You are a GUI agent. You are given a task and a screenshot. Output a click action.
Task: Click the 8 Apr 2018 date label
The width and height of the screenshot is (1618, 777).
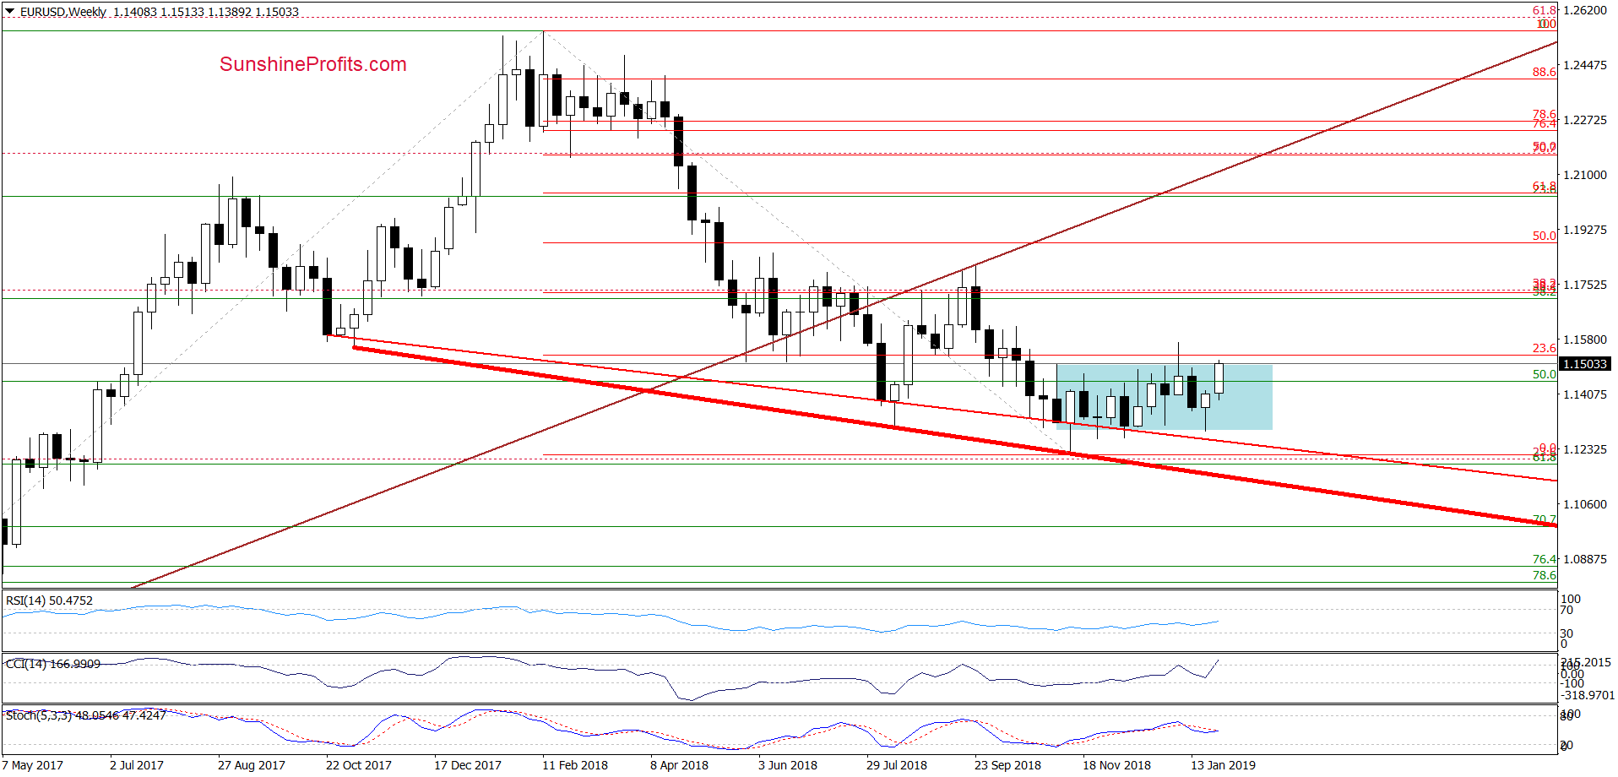click(x=679, y=765)
